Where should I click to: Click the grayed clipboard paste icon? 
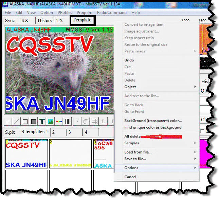coord(86,122)
